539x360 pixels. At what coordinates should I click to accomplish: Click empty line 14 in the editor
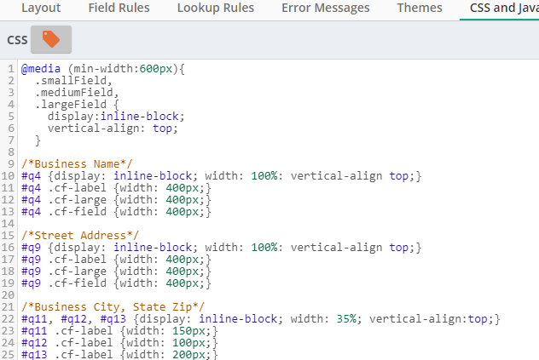pos(275,224)
